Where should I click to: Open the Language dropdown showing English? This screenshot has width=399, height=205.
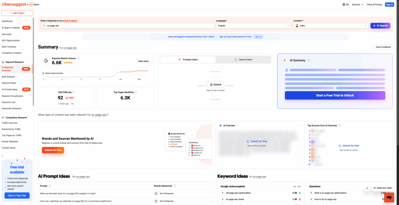(253, 26)
